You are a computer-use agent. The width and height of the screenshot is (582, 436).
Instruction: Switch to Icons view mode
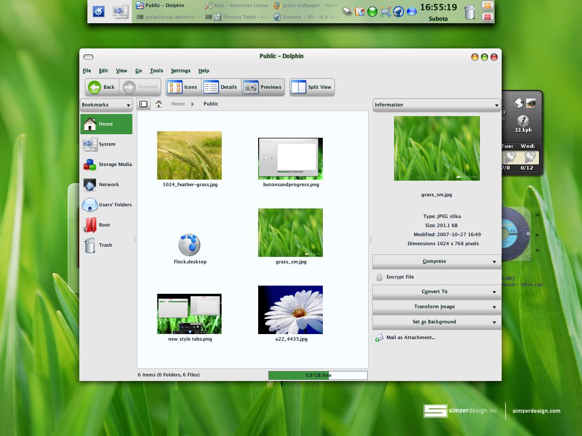pos(184,87)
